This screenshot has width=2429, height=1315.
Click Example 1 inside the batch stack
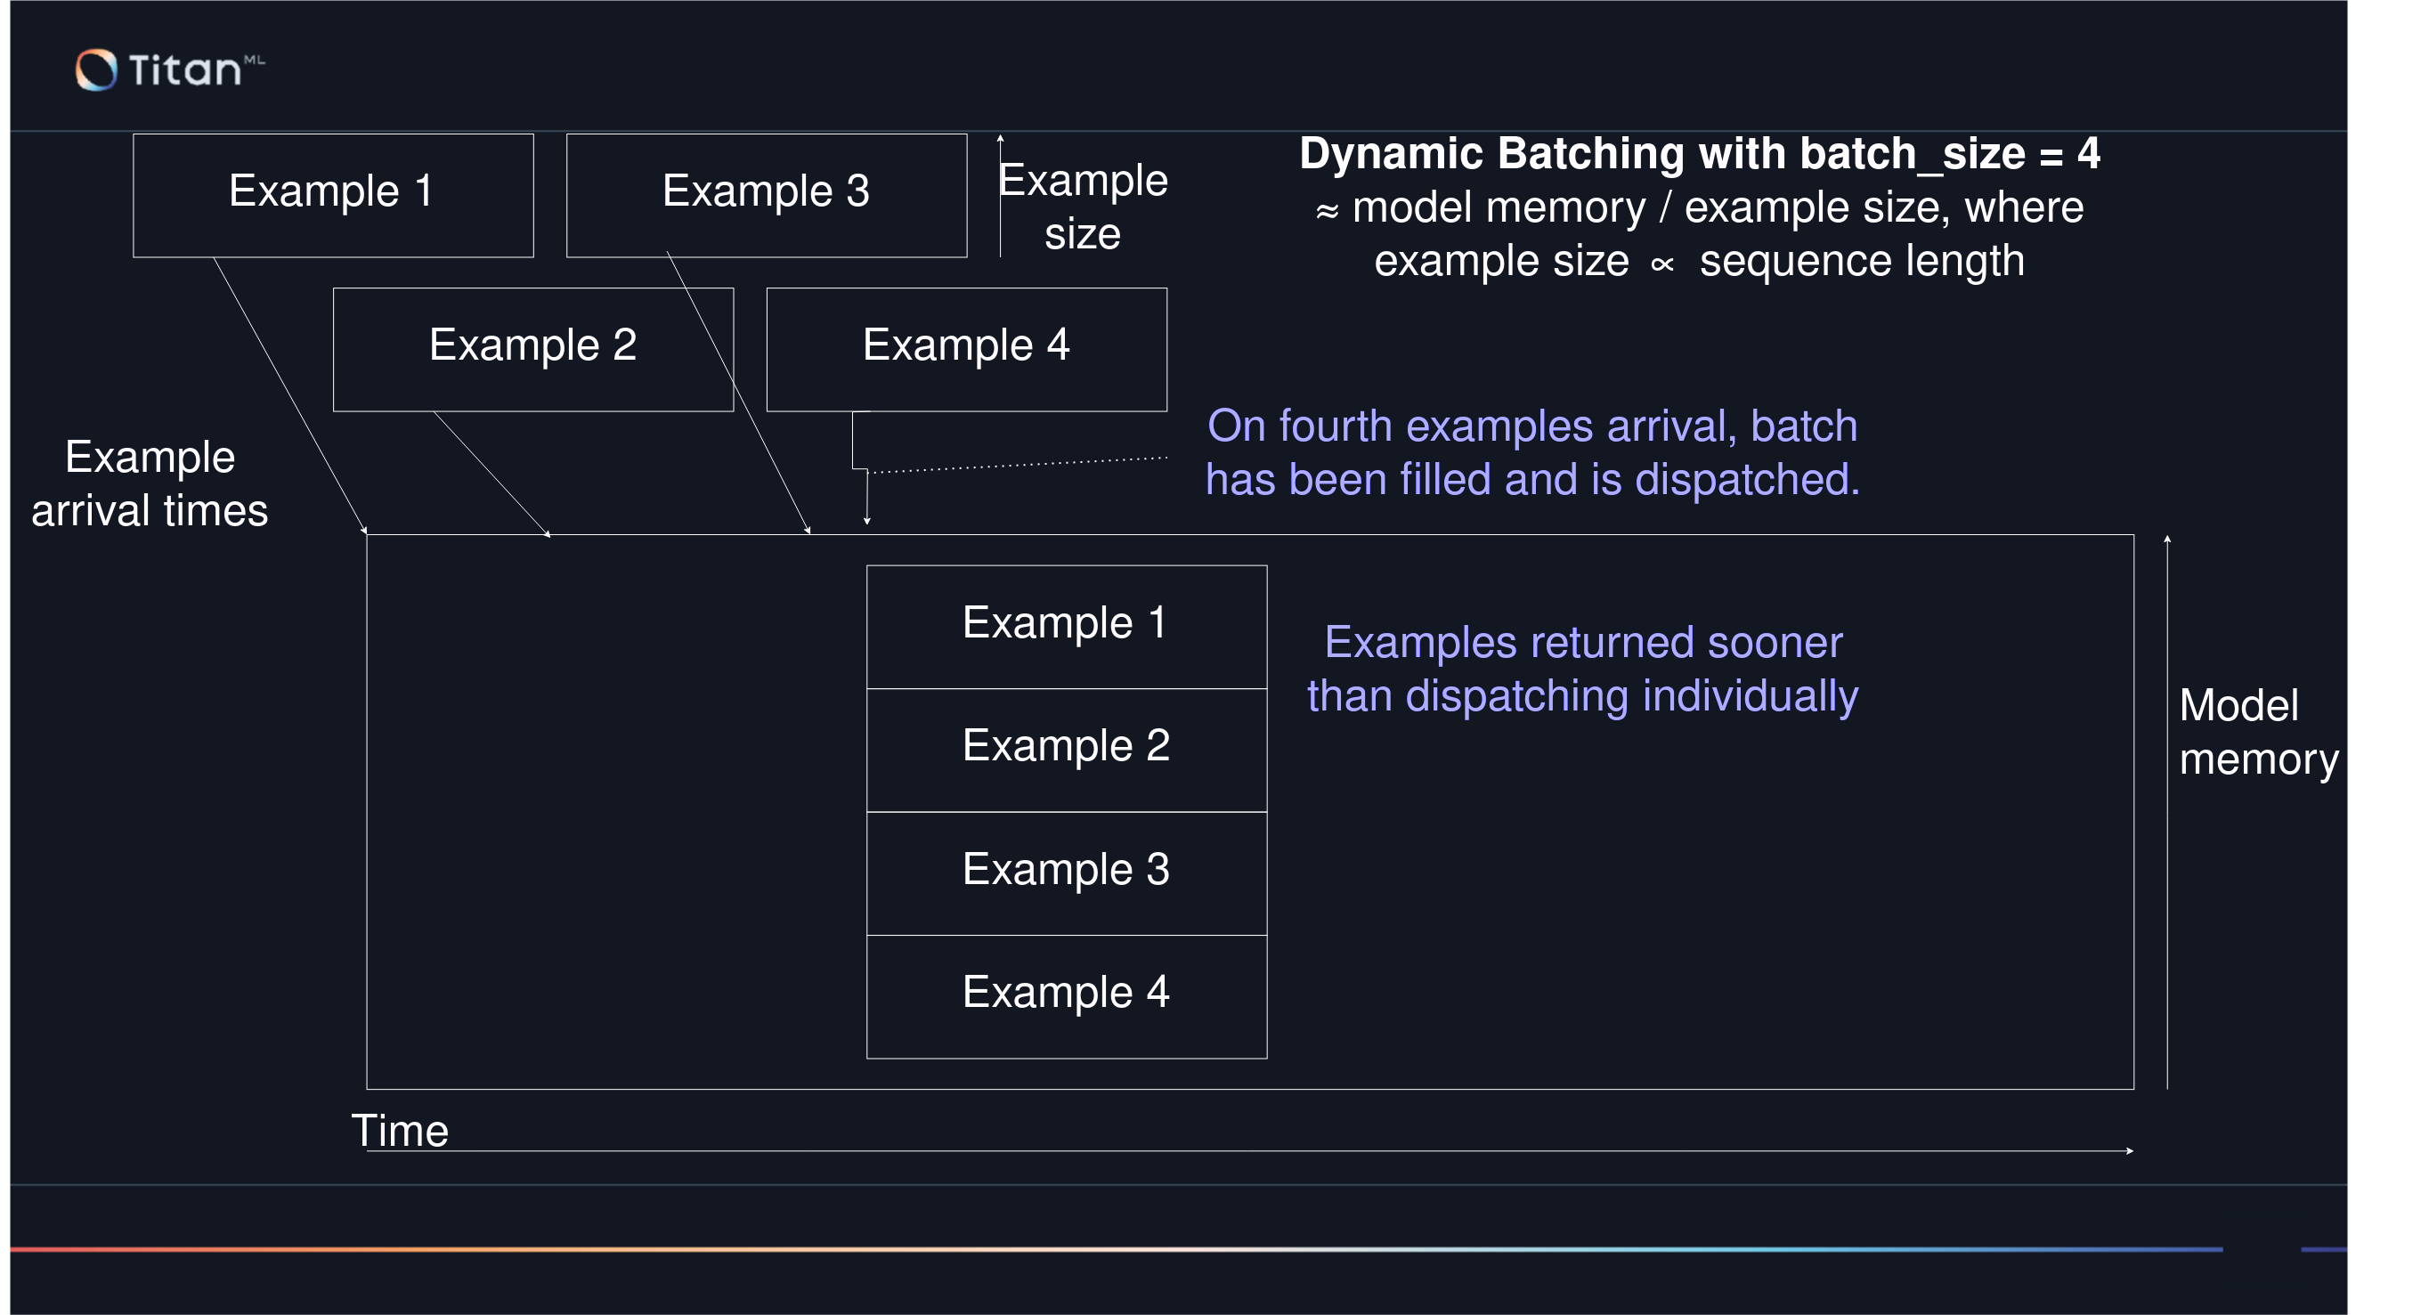[1066, 625]
